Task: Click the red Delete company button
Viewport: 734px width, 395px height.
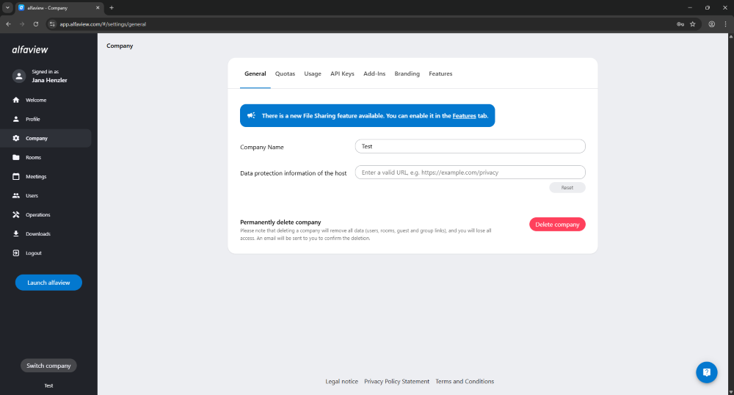Action: pyautogui.click(x=557, y=225)
